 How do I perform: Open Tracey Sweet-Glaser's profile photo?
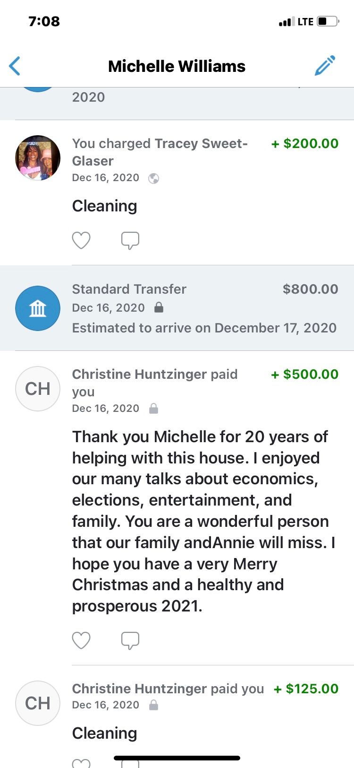38,158
